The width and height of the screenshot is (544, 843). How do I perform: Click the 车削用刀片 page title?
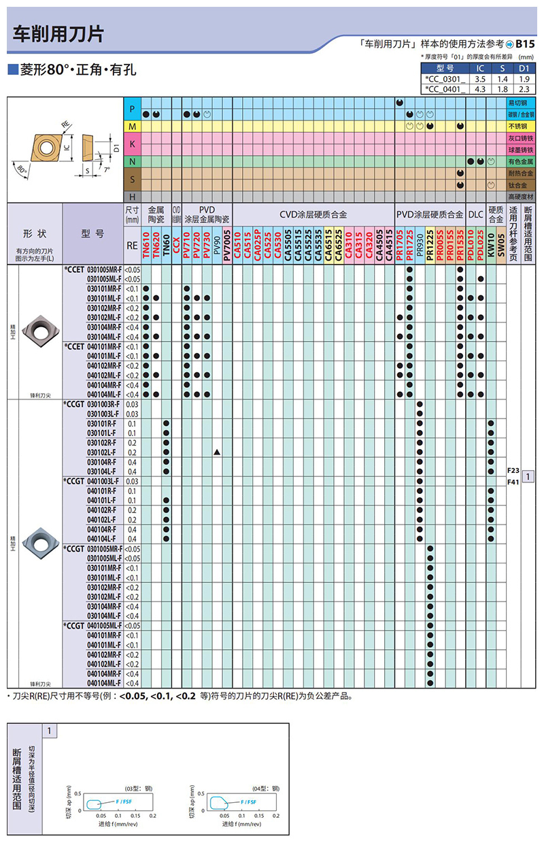[x=59, y=35]
